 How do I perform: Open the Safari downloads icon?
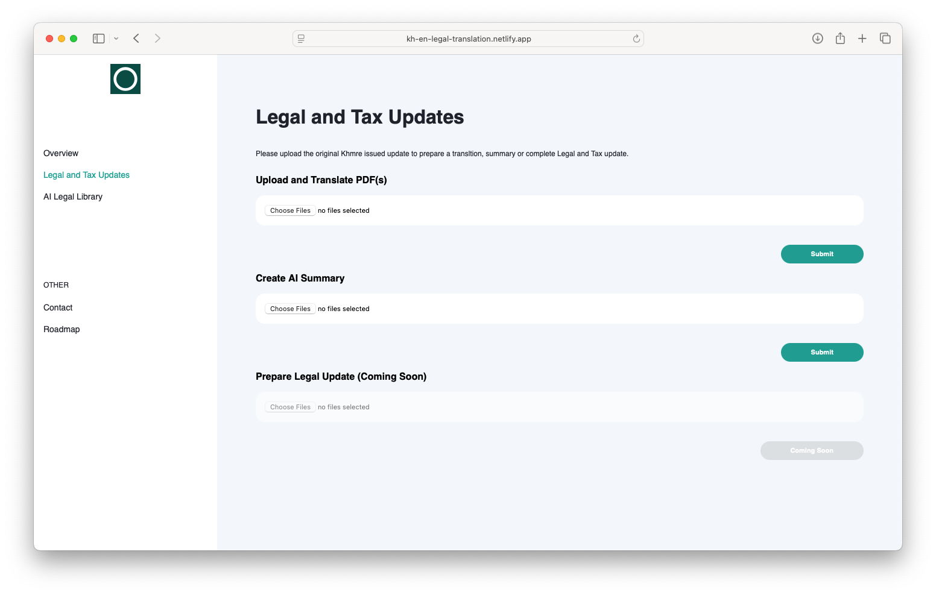pos(818,39)
